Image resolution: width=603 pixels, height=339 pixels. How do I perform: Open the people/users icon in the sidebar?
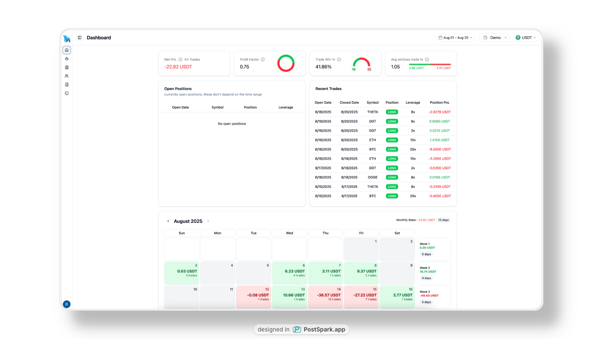tap(67, 76)
